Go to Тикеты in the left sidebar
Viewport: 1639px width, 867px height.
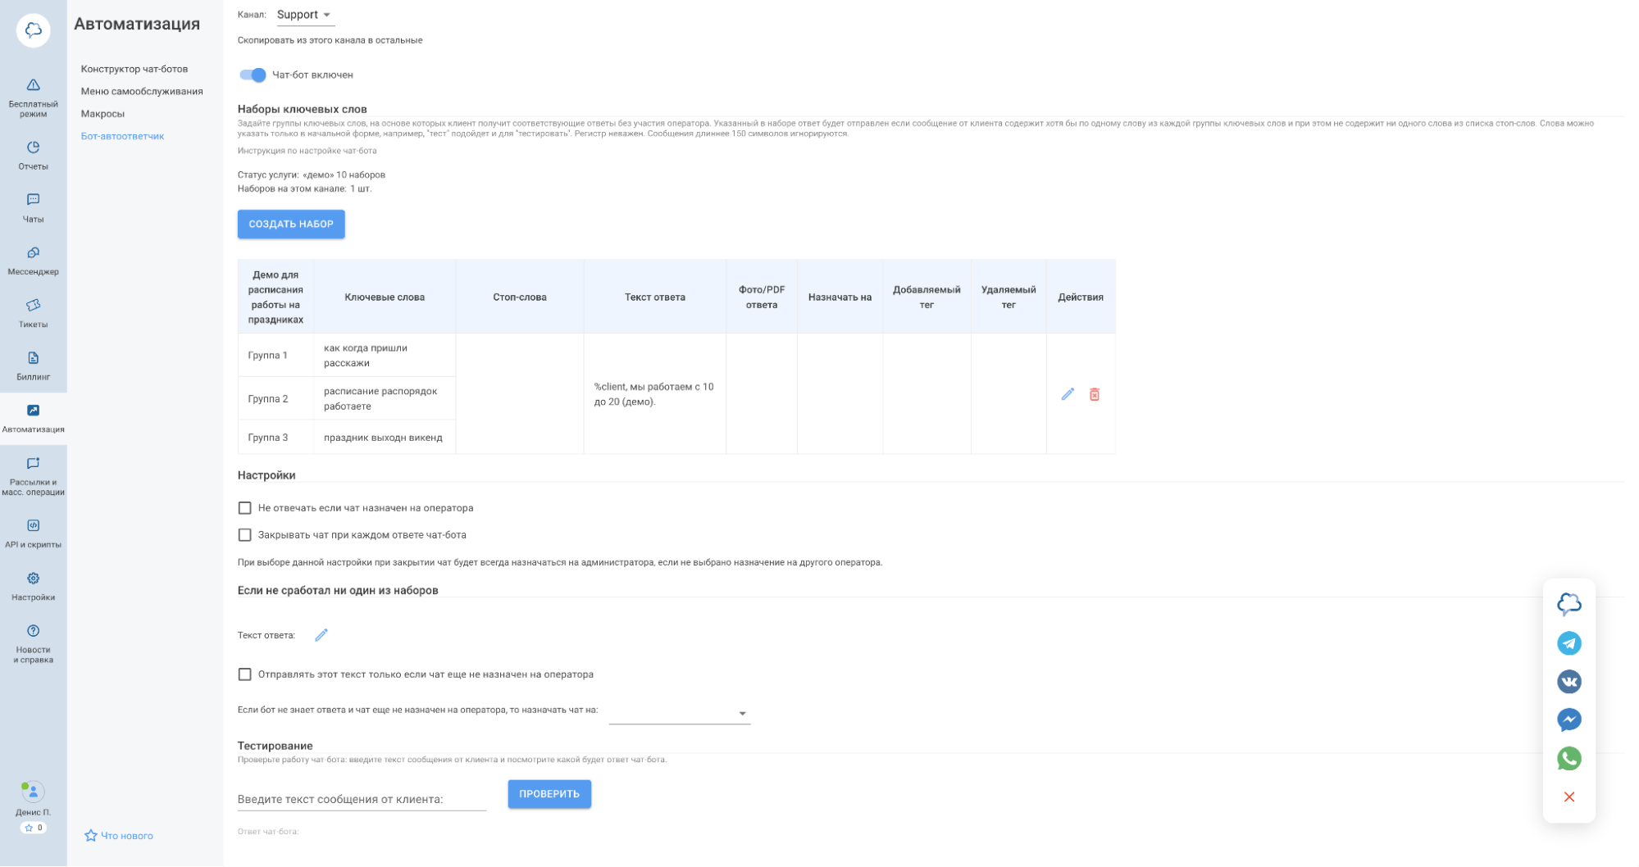pyautogui.click(x=33, y=313)
